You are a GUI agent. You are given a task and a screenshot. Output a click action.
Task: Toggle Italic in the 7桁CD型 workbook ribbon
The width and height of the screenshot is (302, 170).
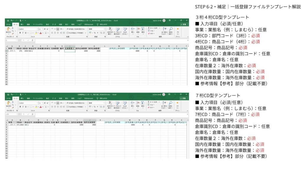(x=22, y=107)
